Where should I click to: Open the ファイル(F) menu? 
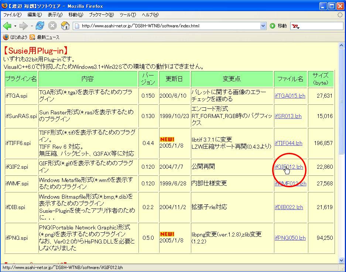coord(12,15)
